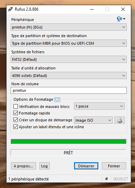This screenshot has width=135, height=188.
Task: Uncheck Formatage rapide
Action: (x=15, y=113)
